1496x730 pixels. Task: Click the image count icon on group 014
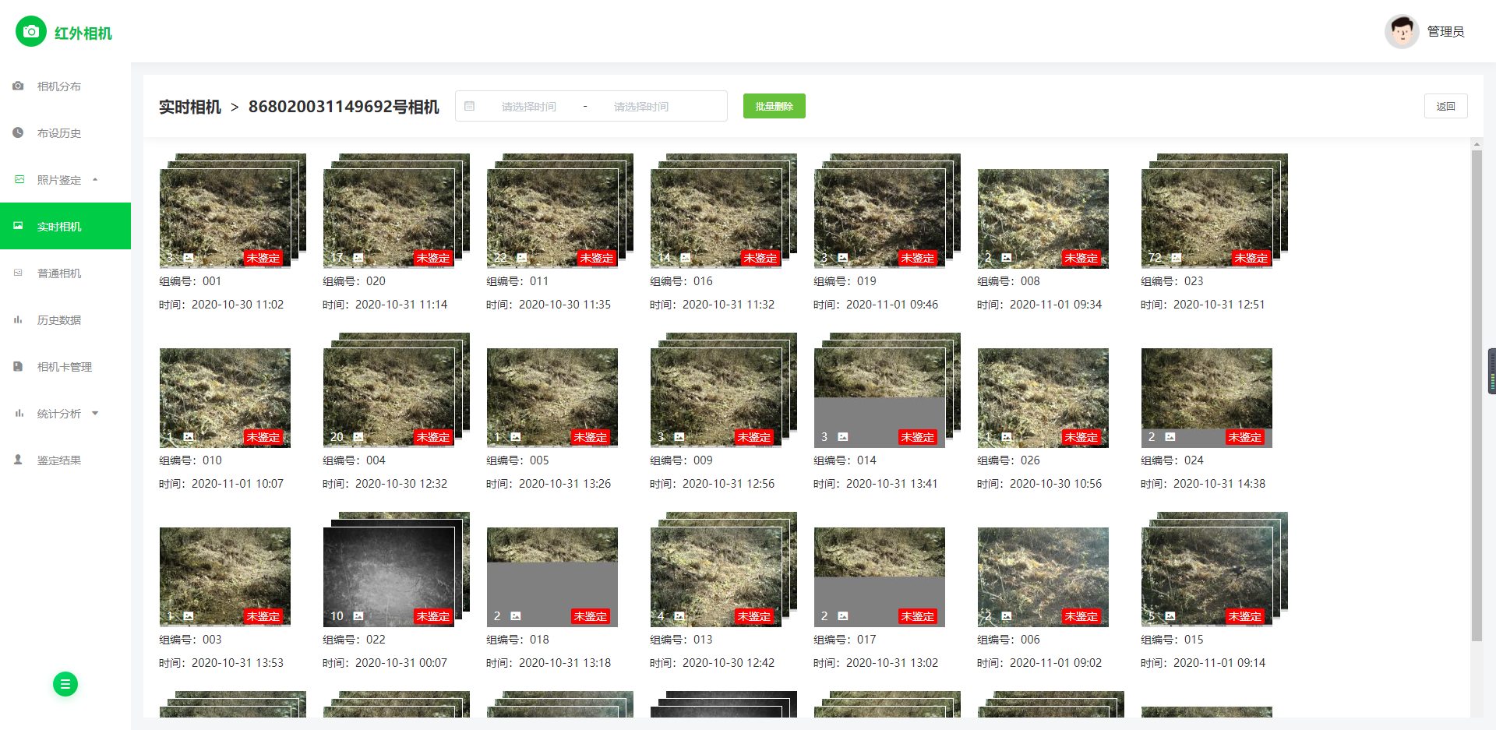pyautogui.click(x=843, y=437)
